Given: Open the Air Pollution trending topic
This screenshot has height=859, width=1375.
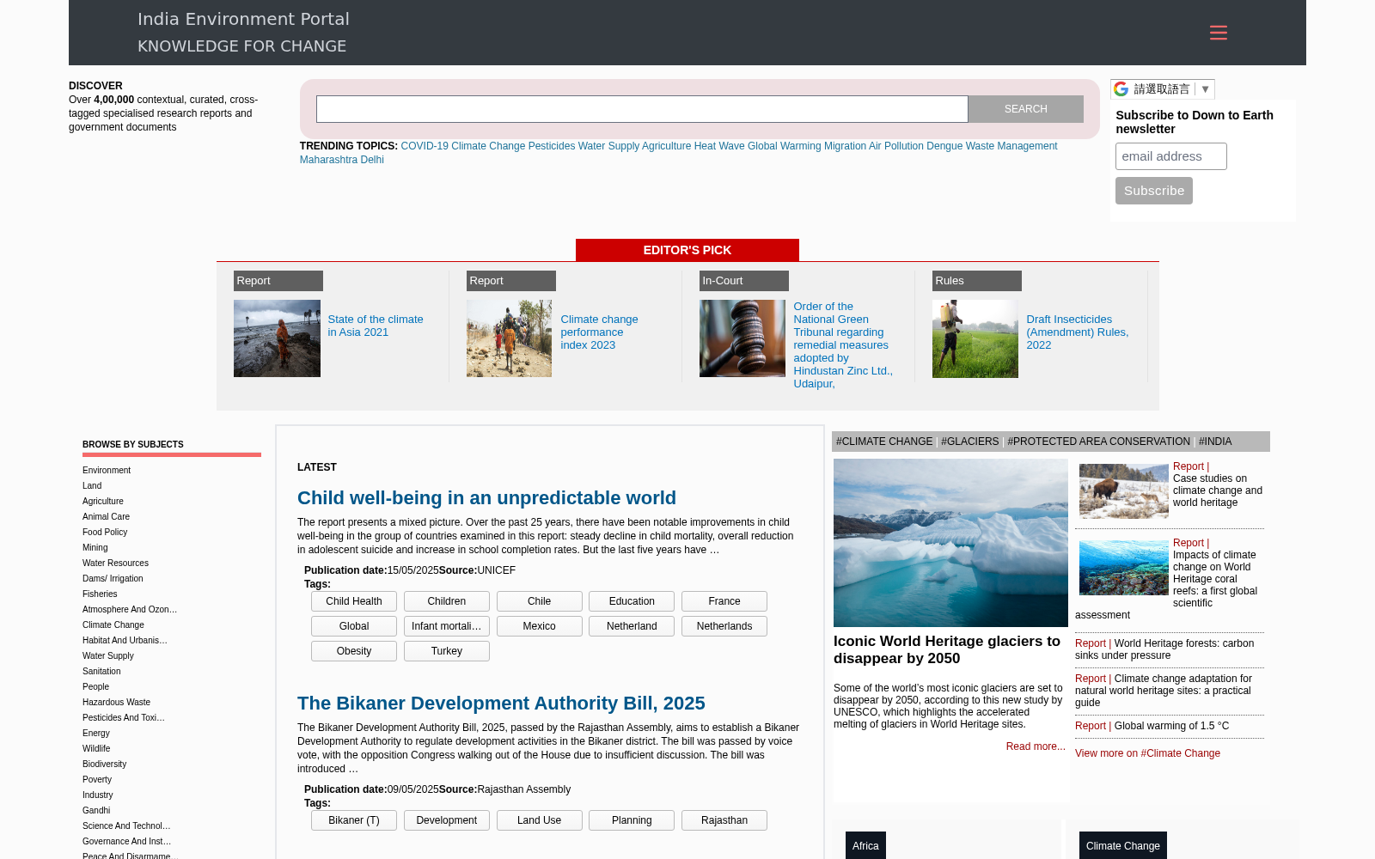Looking at the screenshot, I should (x=896, y=146).
